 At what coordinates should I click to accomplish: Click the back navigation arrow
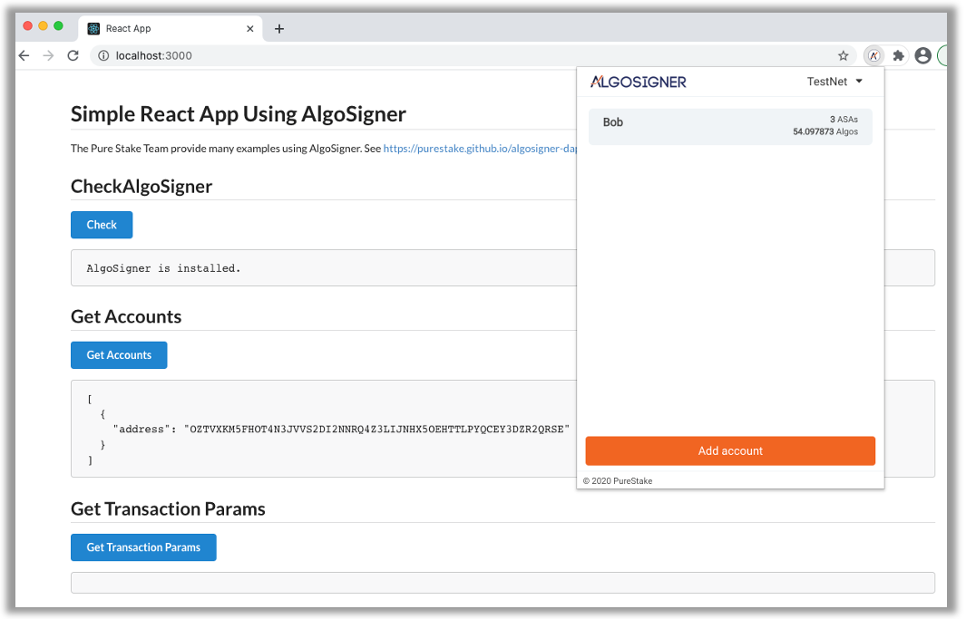24,55
